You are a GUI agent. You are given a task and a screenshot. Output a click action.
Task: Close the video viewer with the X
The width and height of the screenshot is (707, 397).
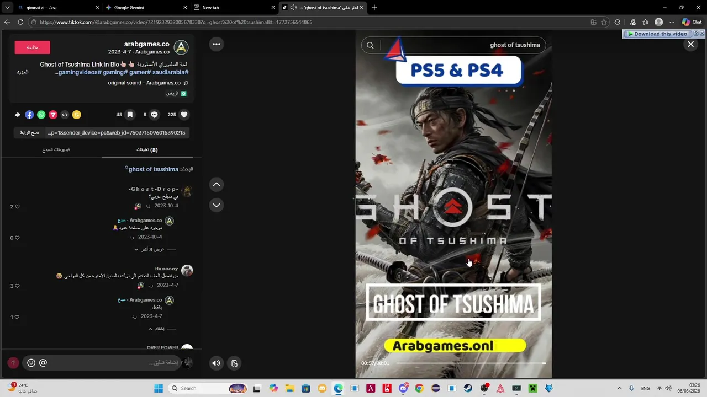point(690,45)
